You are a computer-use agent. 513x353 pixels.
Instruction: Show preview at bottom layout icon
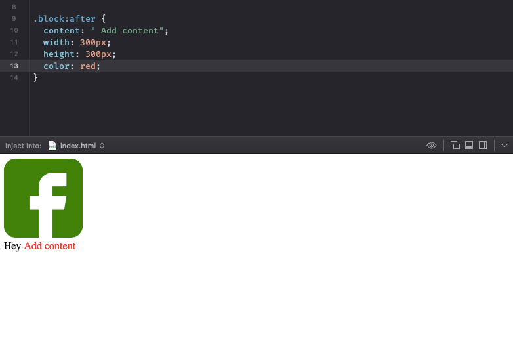[469, 145]
